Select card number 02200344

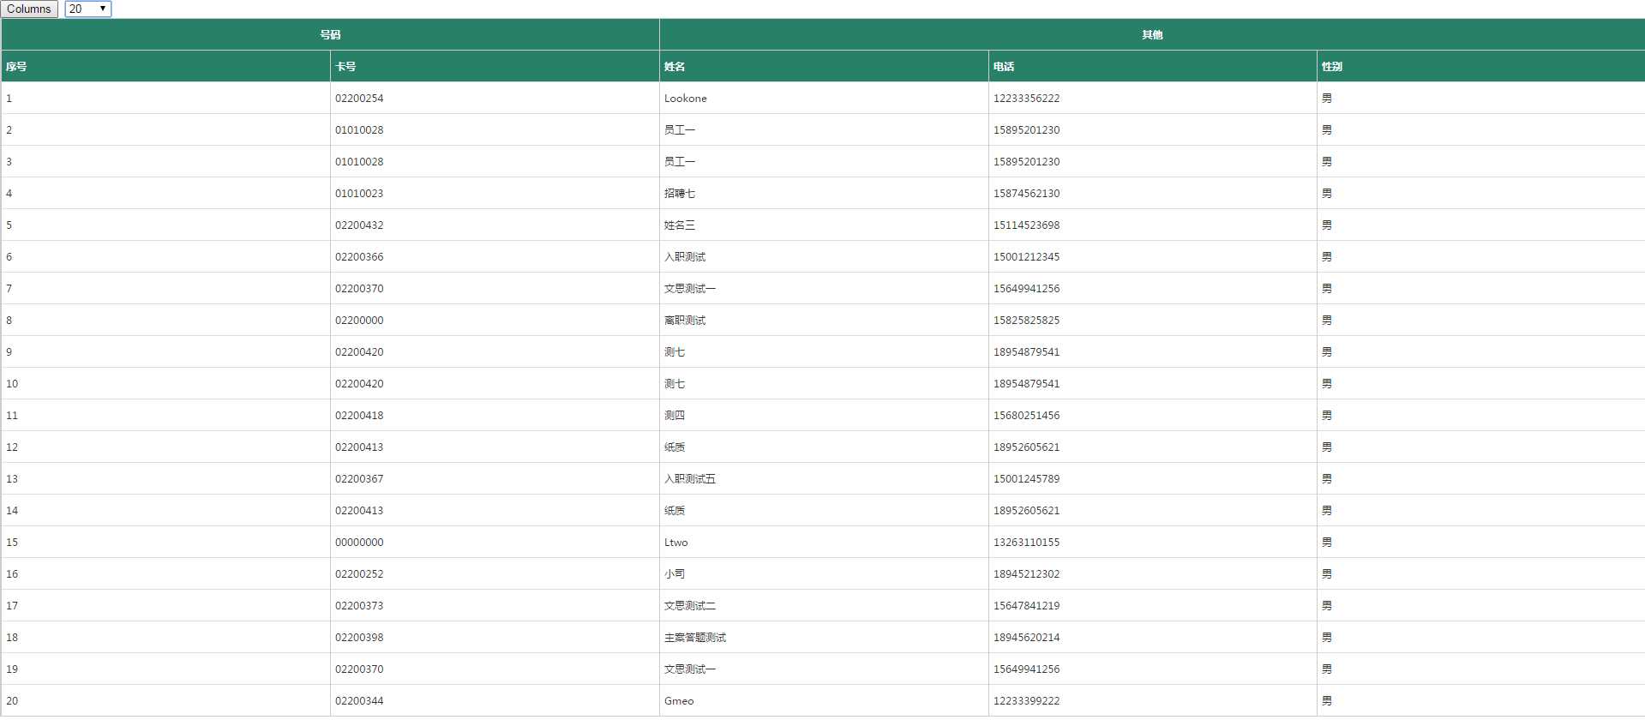(359, 701)
